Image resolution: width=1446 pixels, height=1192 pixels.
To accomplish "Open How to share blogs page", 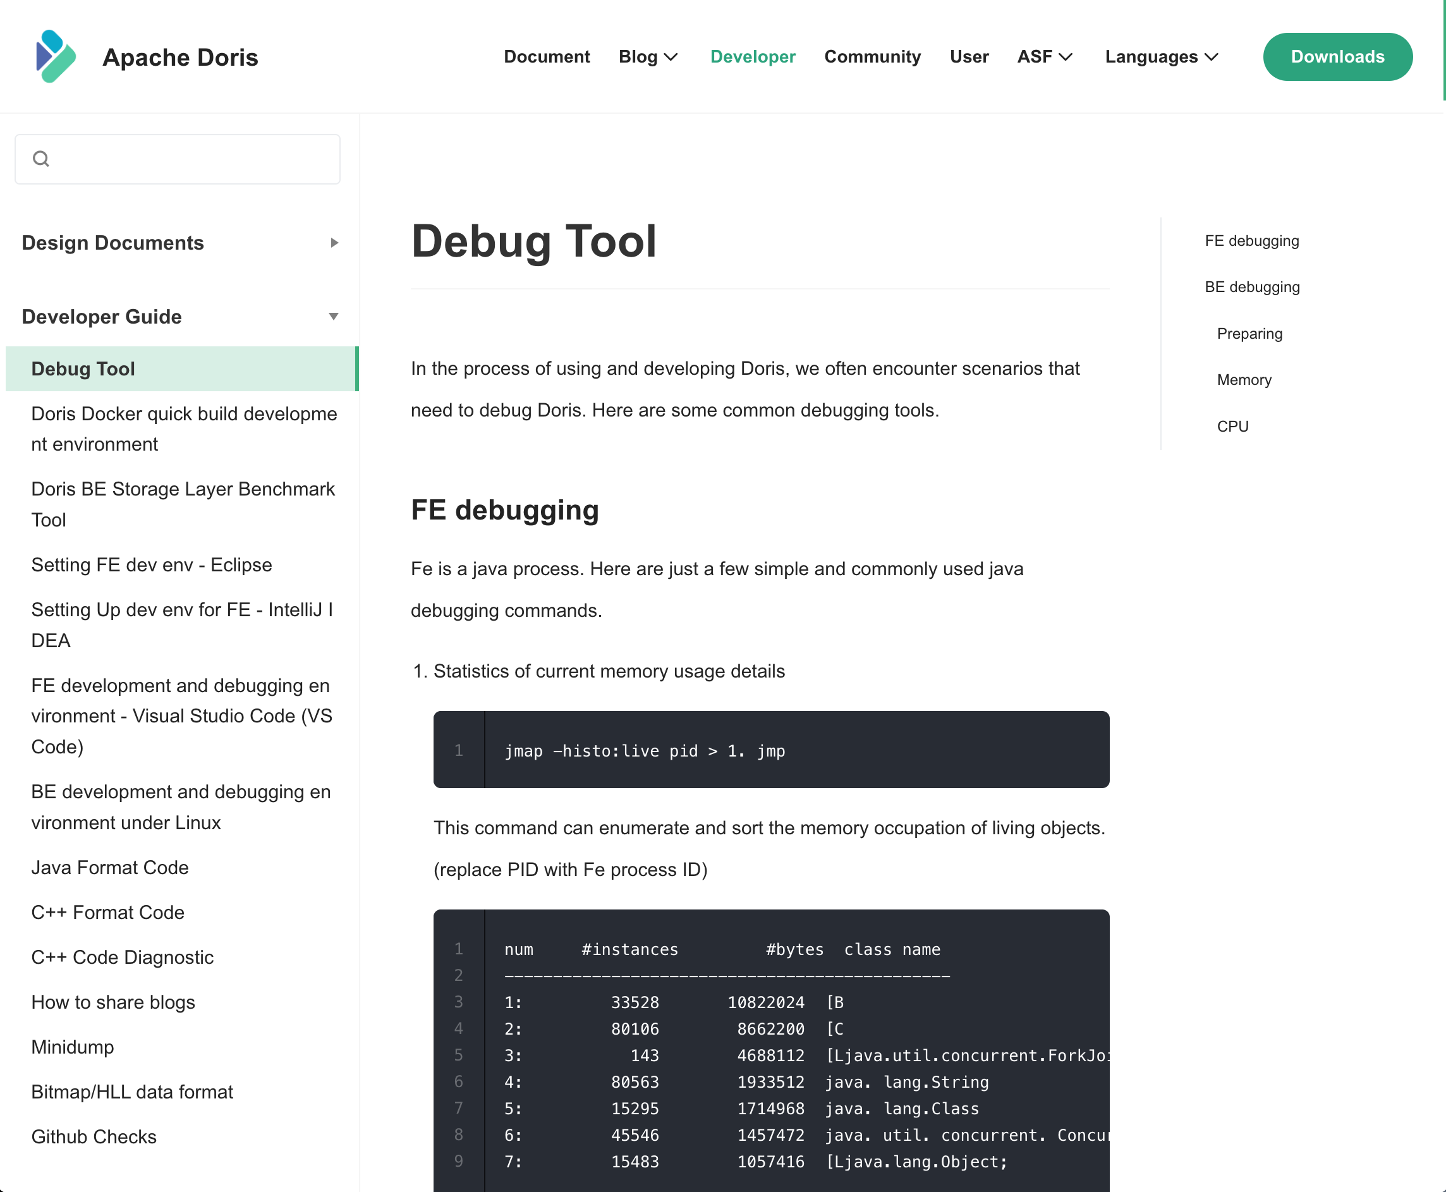I will (113, 1002).
